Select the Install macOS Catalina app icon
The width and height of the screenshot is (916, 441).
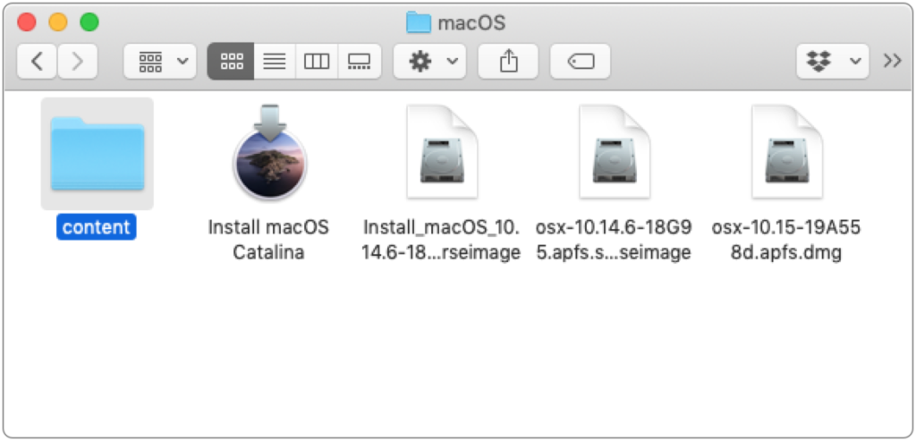point(269,153)
